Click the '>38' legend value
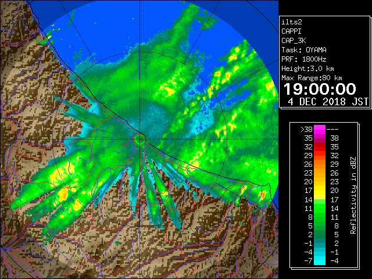 tap(306, 130)
